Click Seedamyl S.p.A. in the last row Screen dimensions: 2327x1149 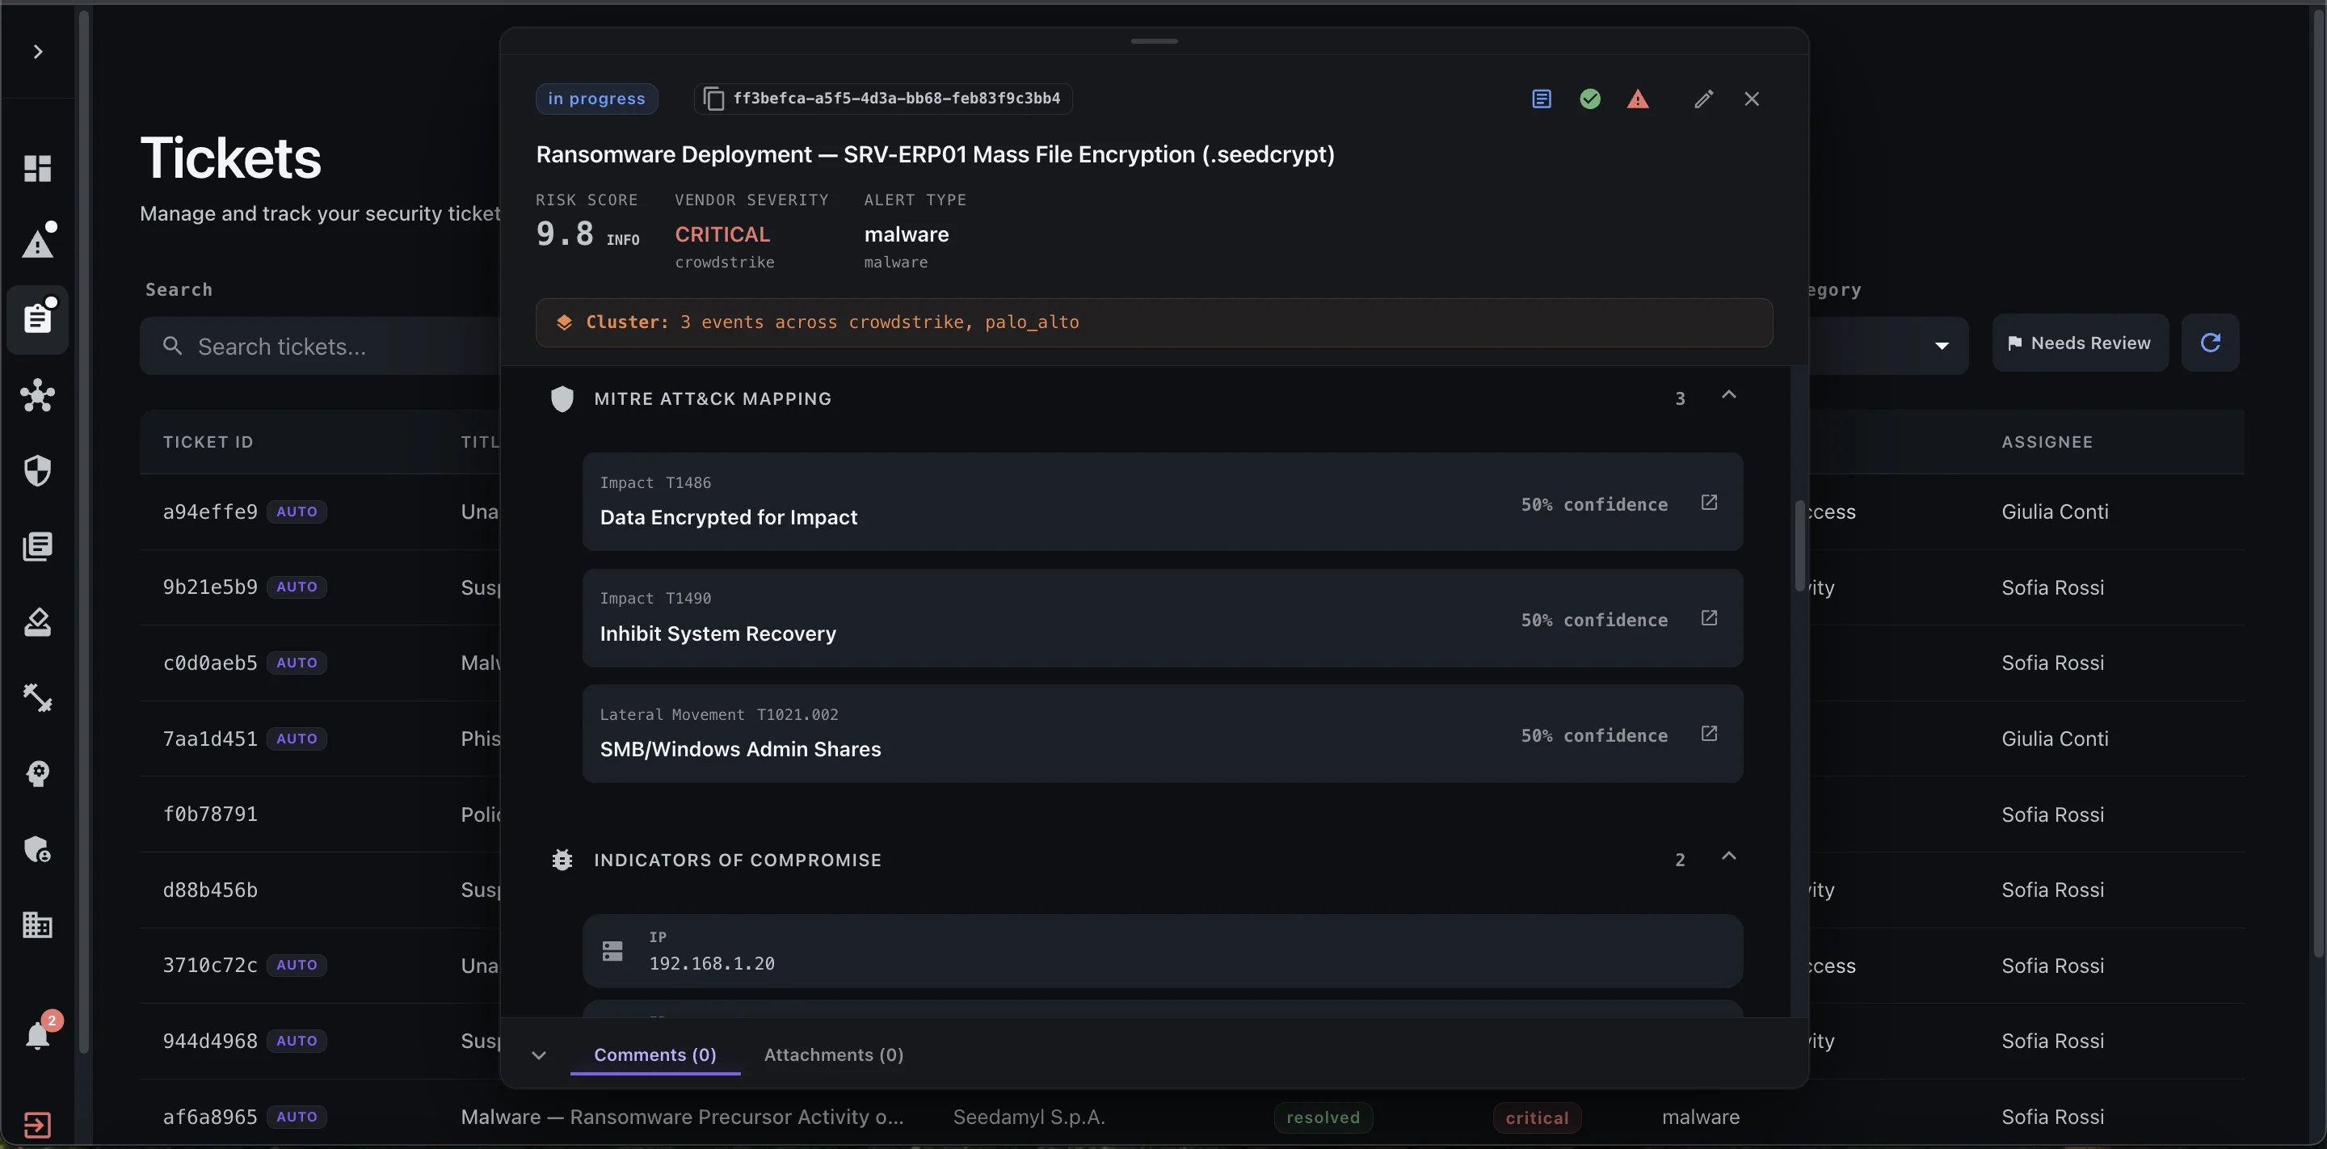(1029, 1117)
